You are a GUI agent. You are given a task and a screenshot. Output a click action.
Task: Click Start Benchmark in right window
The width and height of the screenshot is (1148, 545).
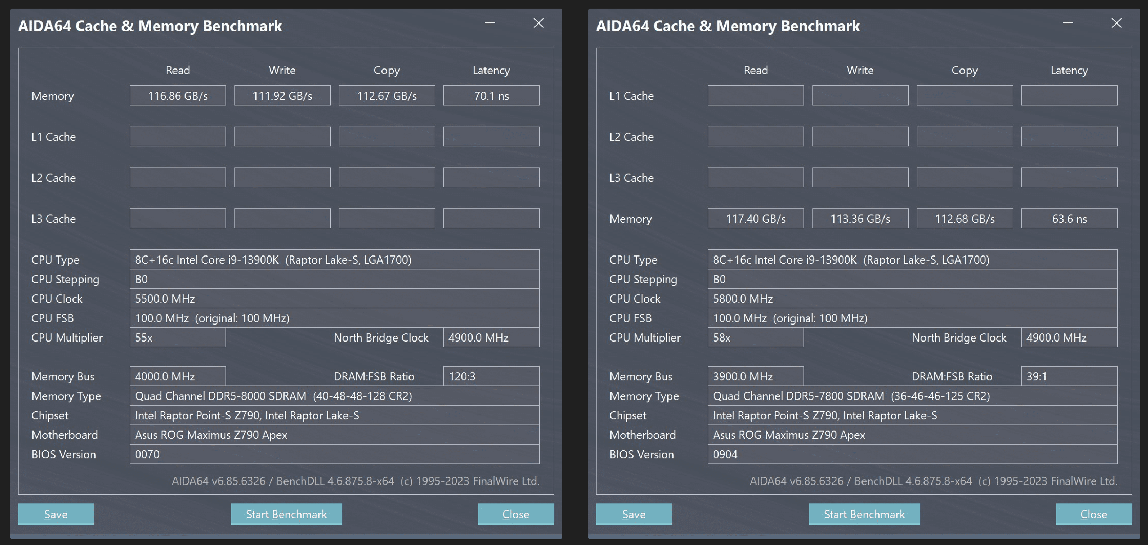[864, 514]
